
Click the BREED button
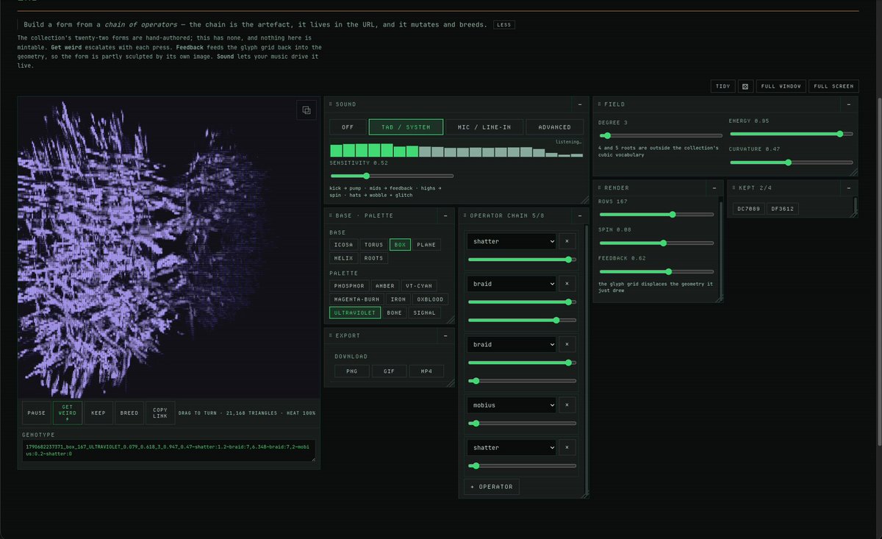click(x=129, y=413)
